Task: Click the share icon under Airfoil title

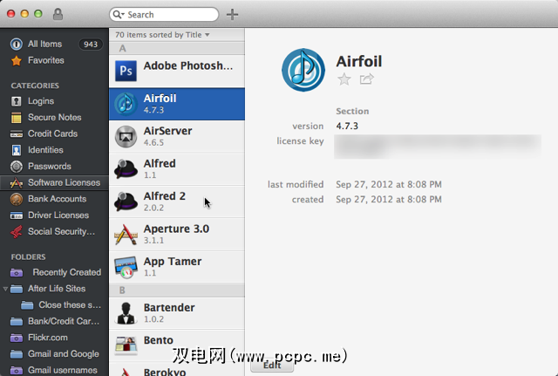Action: [x=366, y=79]
